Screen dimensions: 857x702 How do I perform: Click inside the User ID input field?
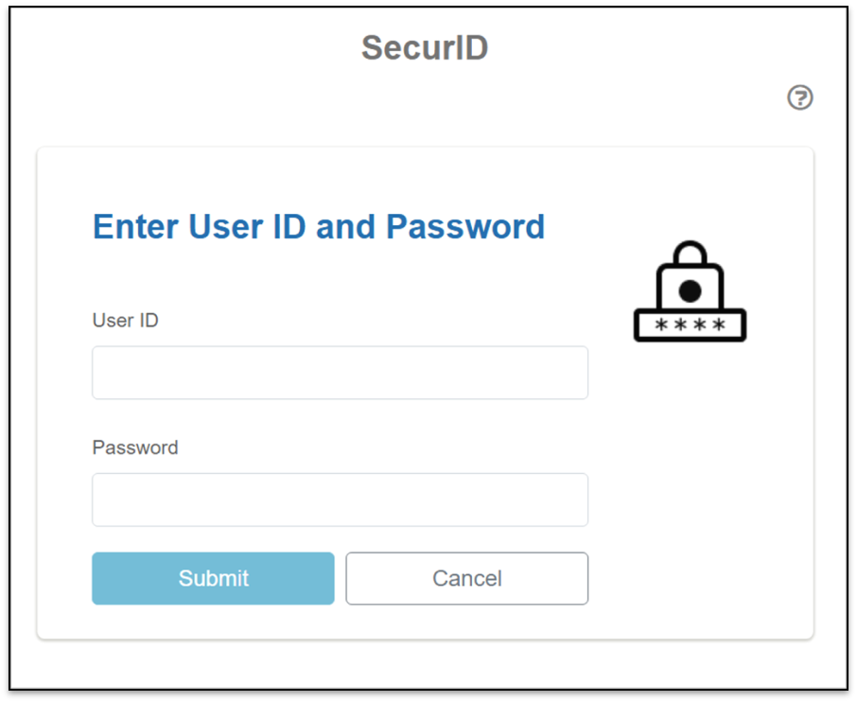[339, 372]
